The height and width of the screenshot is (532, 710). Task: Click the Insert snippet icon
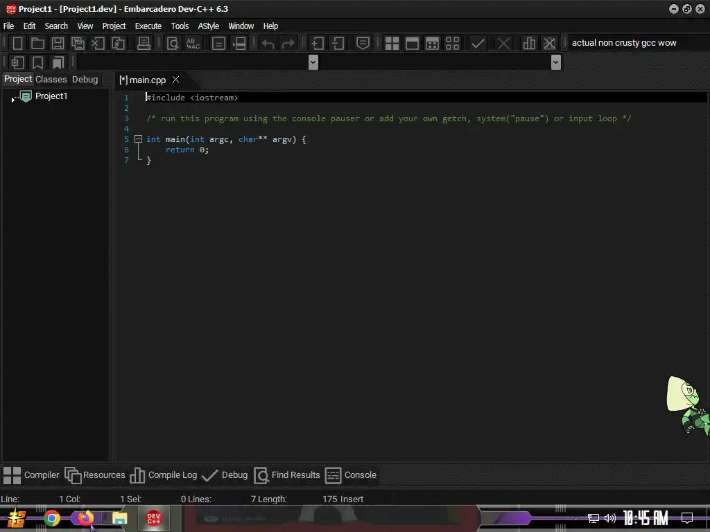[17, 62]
